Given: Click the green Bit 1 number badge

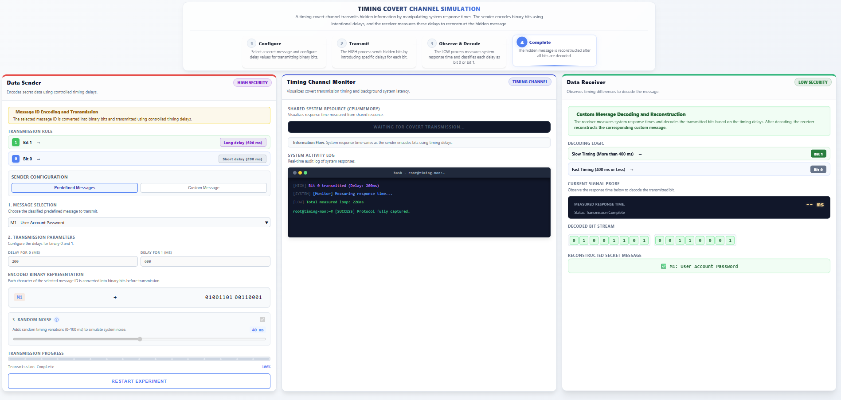Looking at the screenshot, I should click(x=16, y=143).
